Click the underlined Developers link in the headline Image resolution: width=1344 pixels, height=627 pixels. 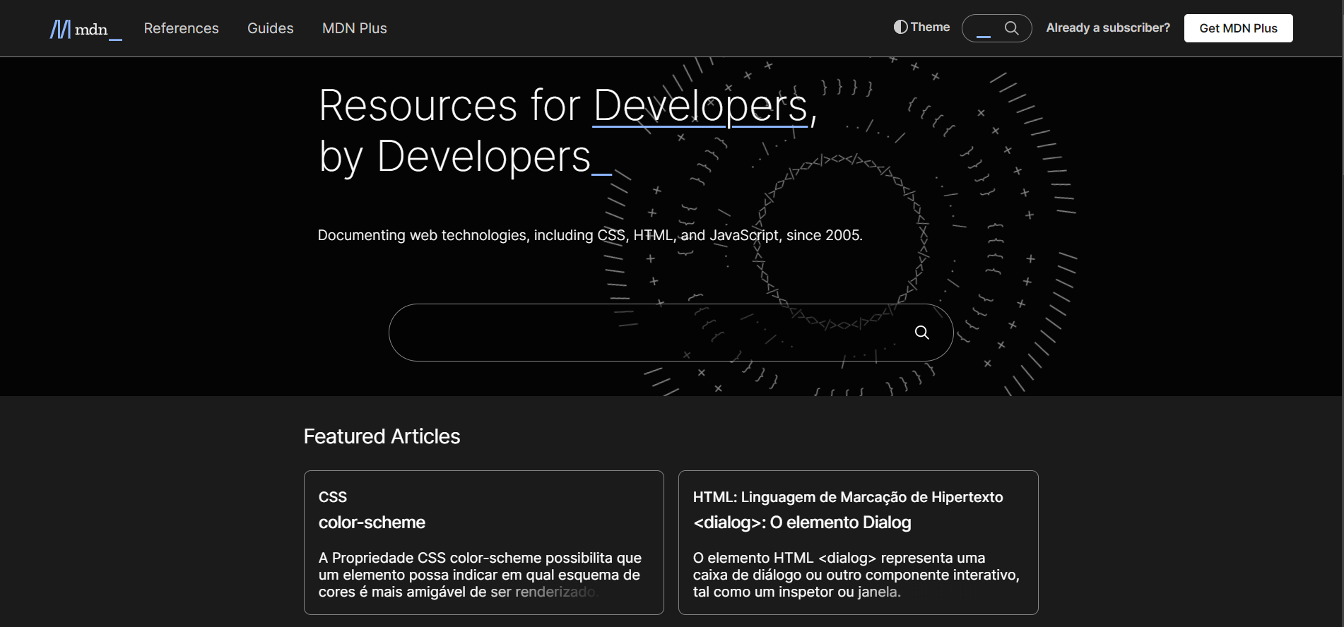pos(700,106)
